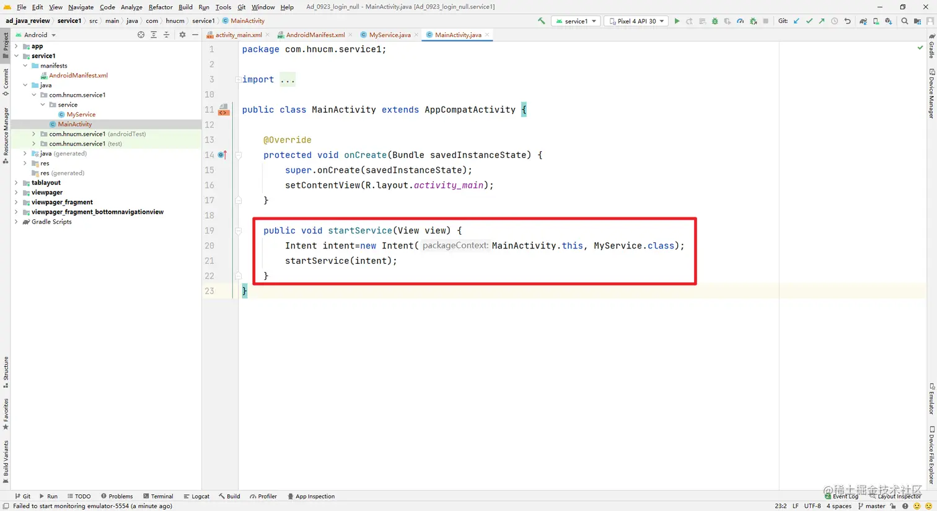Click the 4 spaces indent setting
Screen dimensions: 937x511
838,506
